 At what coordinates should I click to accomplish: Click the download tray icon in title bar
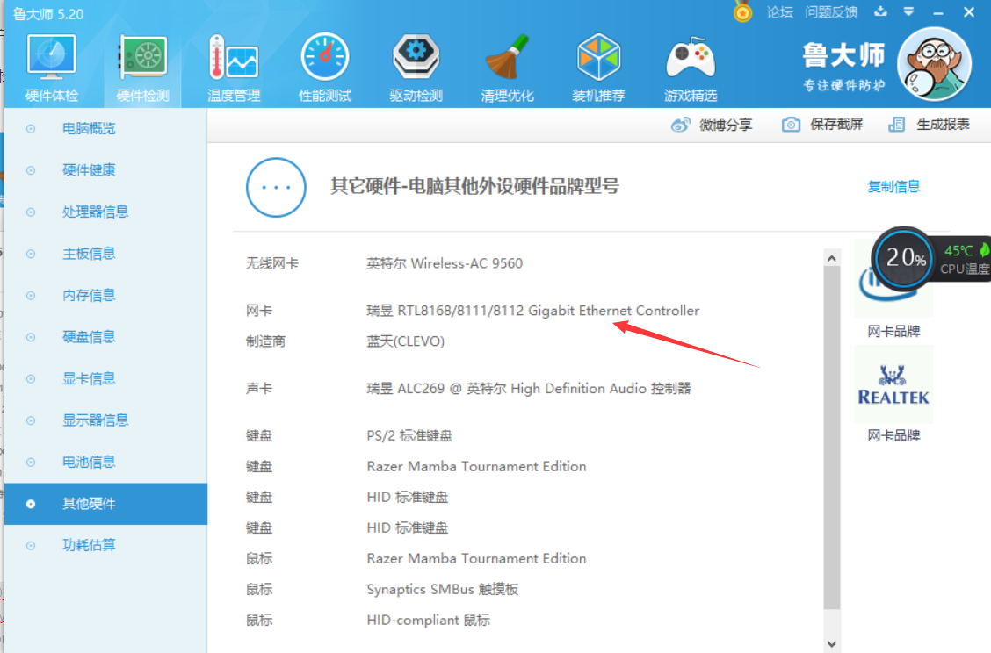pyautogui.click(x=880, y=11)
